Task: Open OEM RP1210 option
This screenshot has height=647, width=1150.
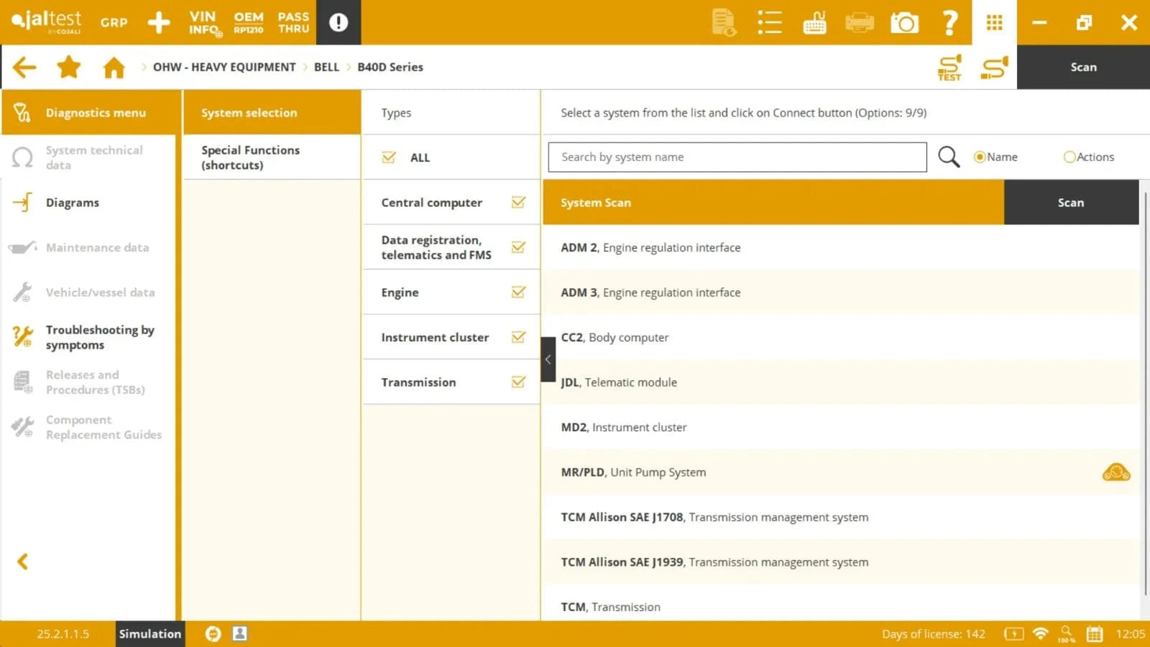Action: (x=249, y=22)
